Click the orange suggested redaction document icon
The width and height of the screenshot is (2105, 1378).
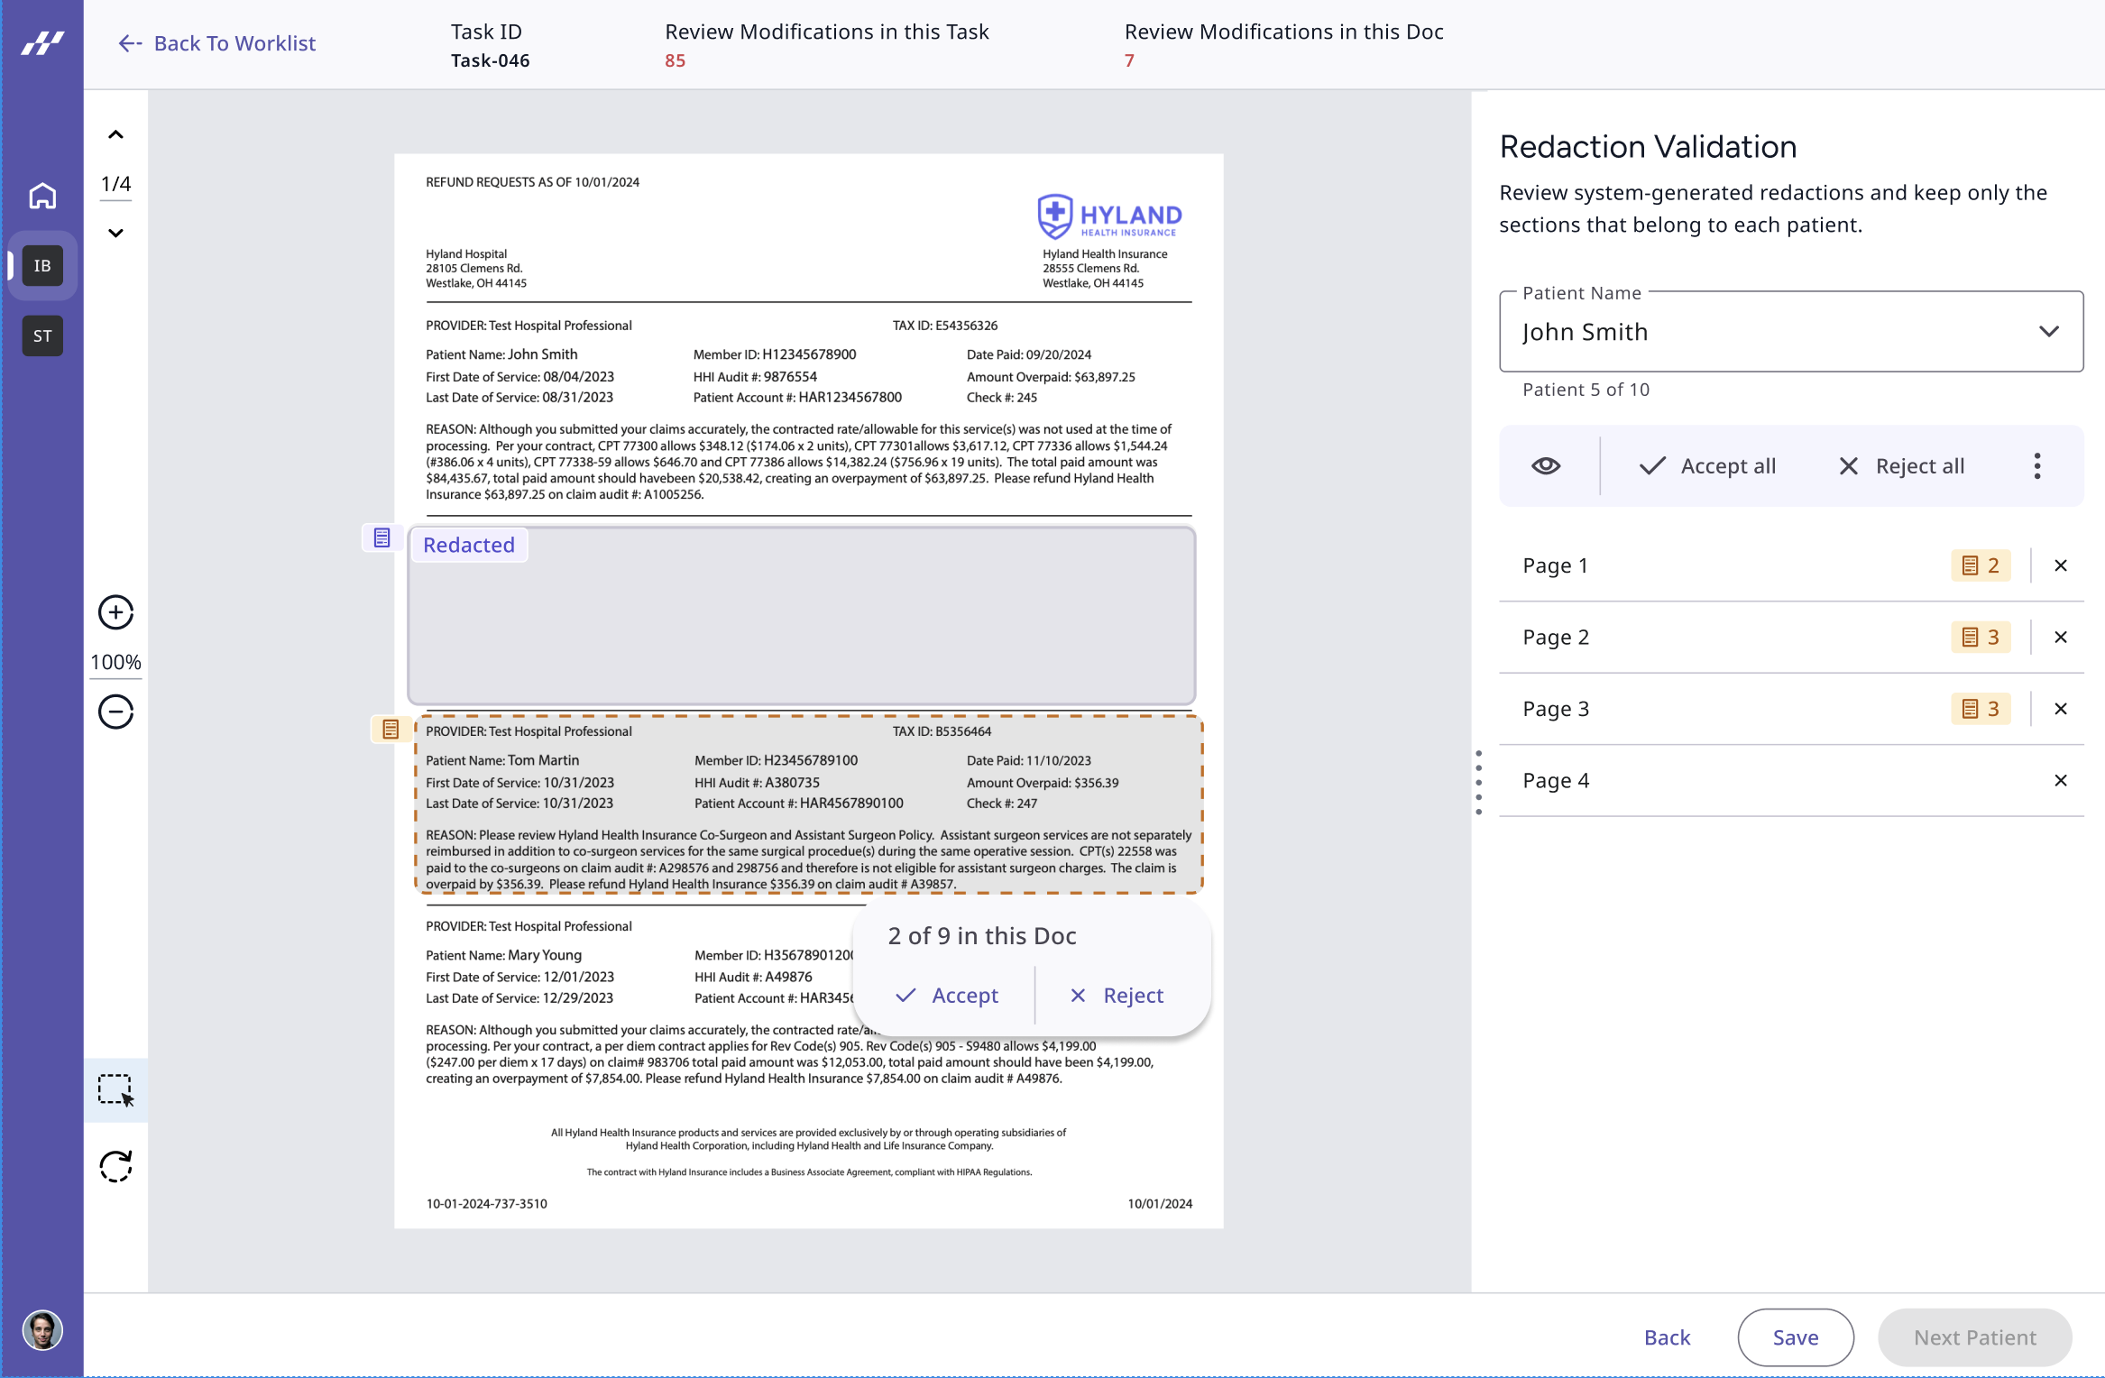(x=391, y=730)
